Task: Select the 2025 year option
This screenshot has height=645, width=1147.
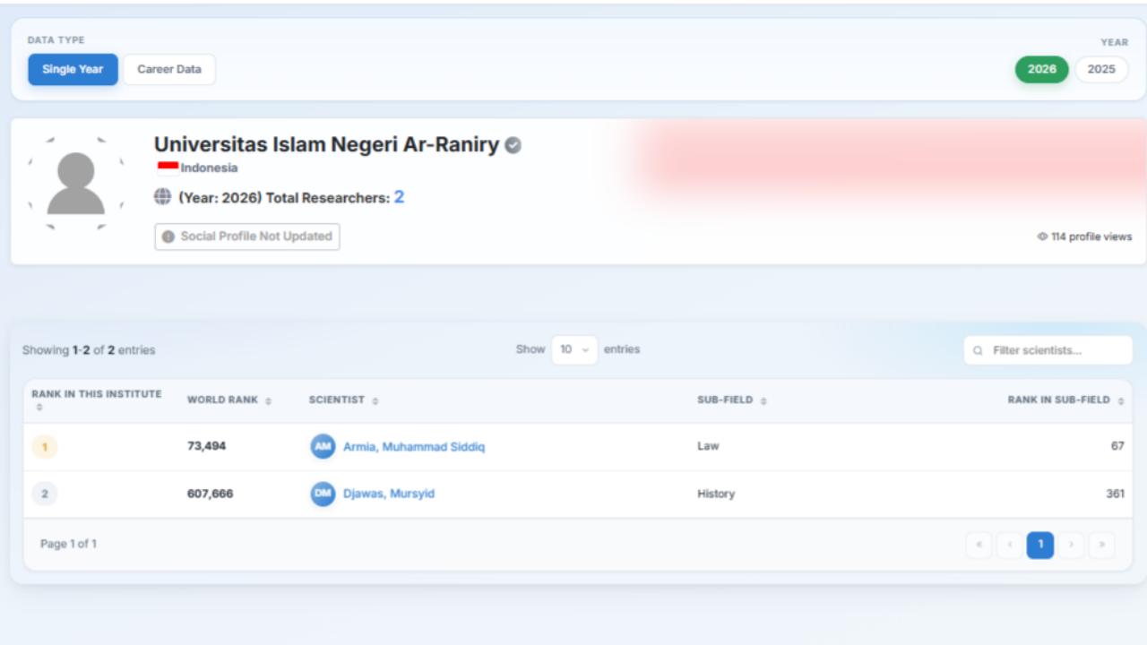Action: 1101,69
